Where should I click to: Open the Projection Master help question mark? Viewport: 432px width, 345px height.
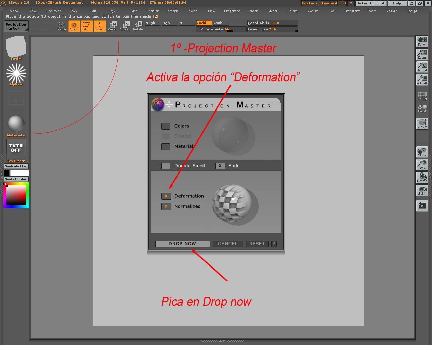pyautogui.click(x=274, y=244)
